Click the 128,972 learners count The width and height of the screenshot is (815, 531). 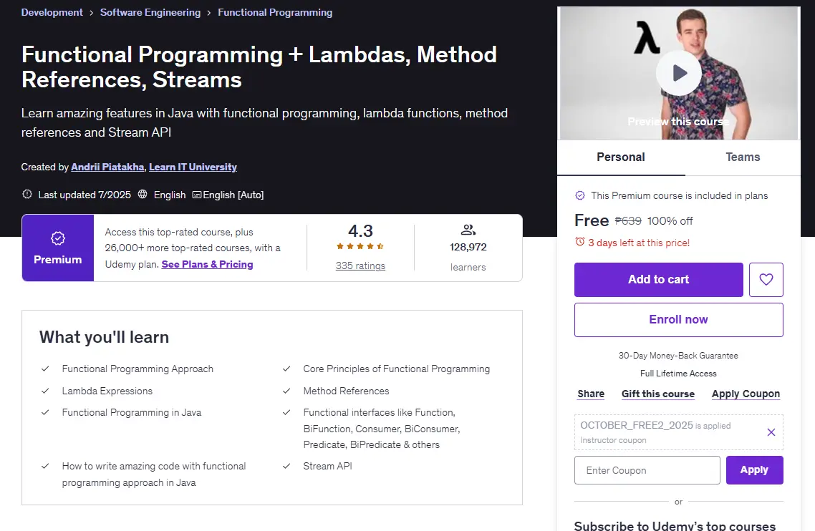pos(468,248)
